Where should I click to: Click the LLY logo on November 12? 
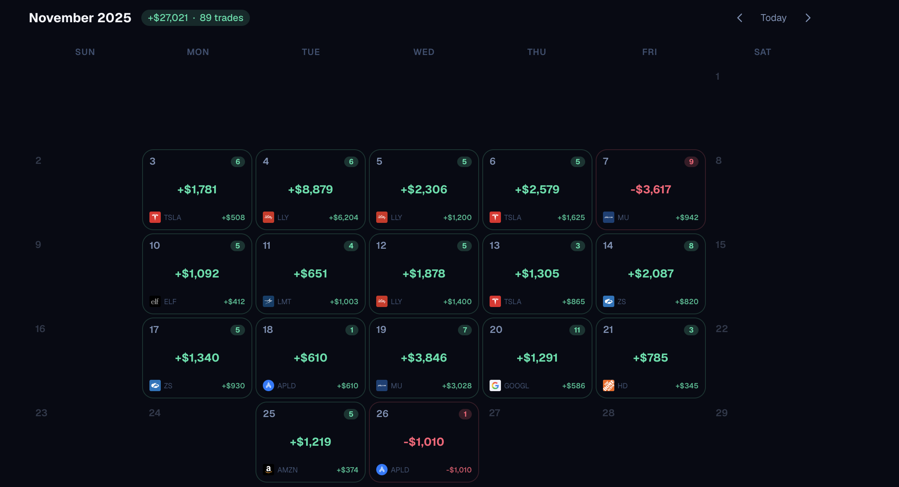point(382,301)
